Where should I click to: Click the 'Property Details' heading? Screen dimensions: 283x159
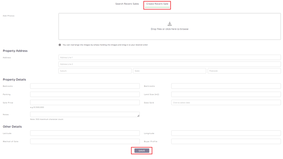click(x=14, y=80)
